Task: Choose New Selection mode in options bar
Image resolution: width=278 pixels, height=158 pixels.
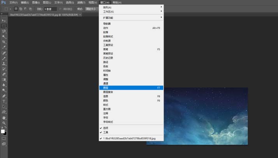Action: (16, 9)
